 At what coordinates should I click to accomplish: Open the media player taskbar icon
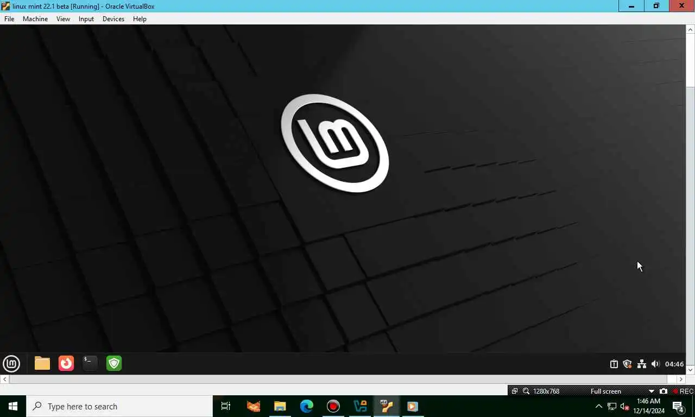click(412, 406)
